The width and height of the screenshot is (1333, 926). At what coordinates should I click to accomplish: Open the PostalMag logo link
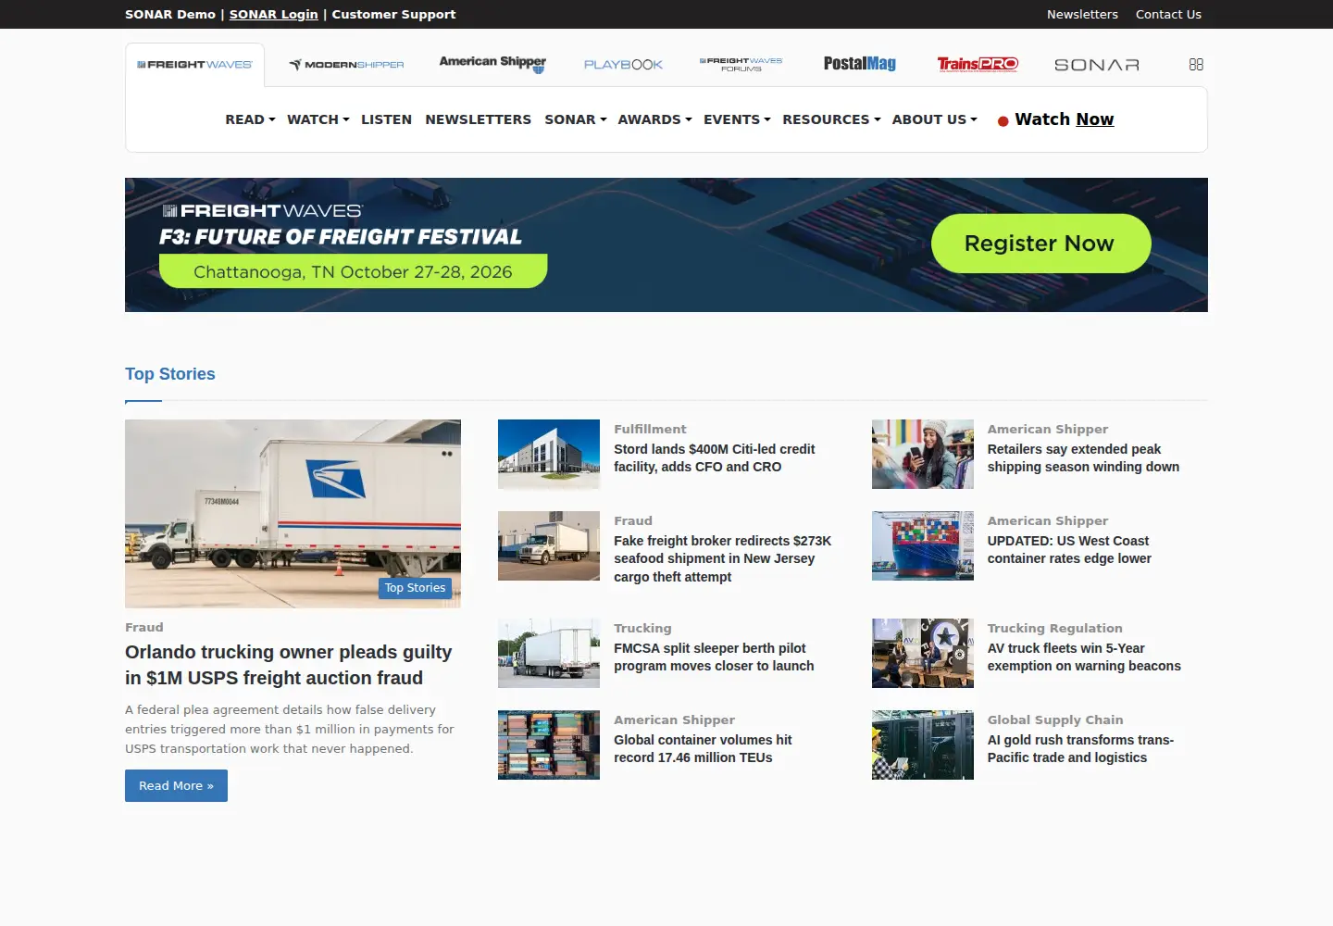(860, 64)
